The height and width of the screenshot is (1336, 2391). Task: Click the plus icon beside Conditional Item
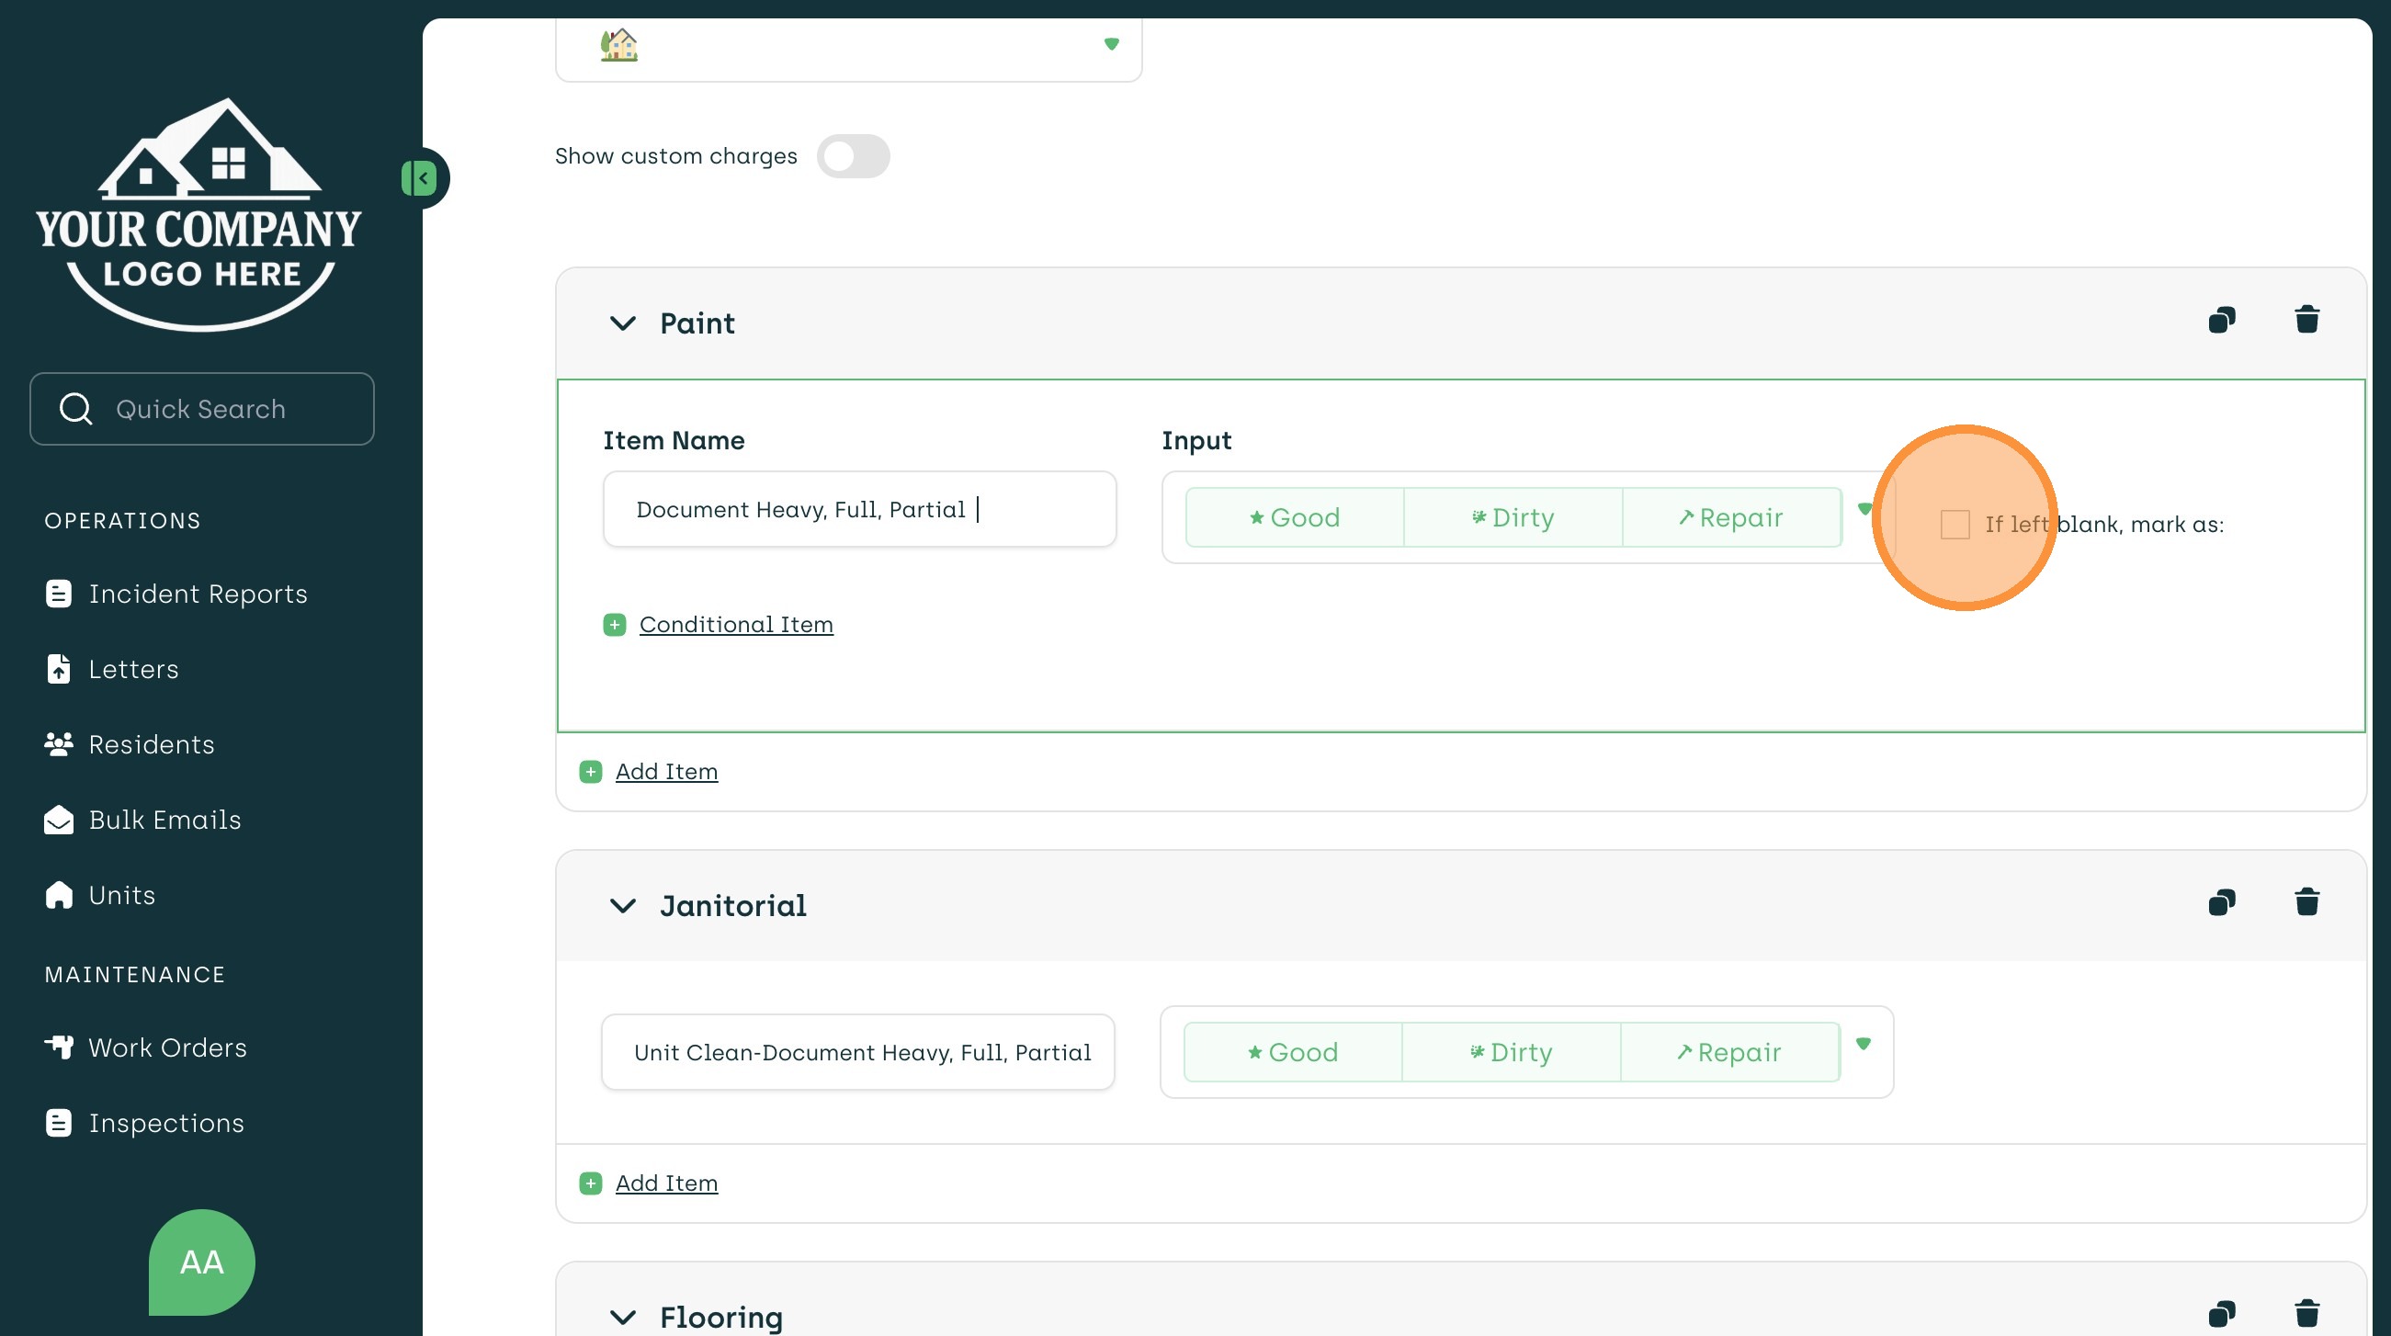coord(615,625)
